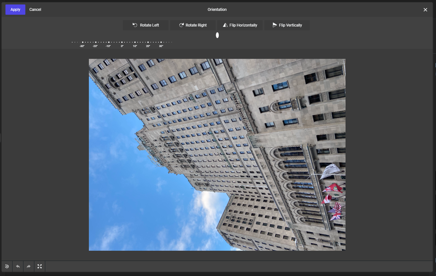This screenshot has height=276, width=436.
Task: Flip the image vertically
Action: (x=287, y=25)
